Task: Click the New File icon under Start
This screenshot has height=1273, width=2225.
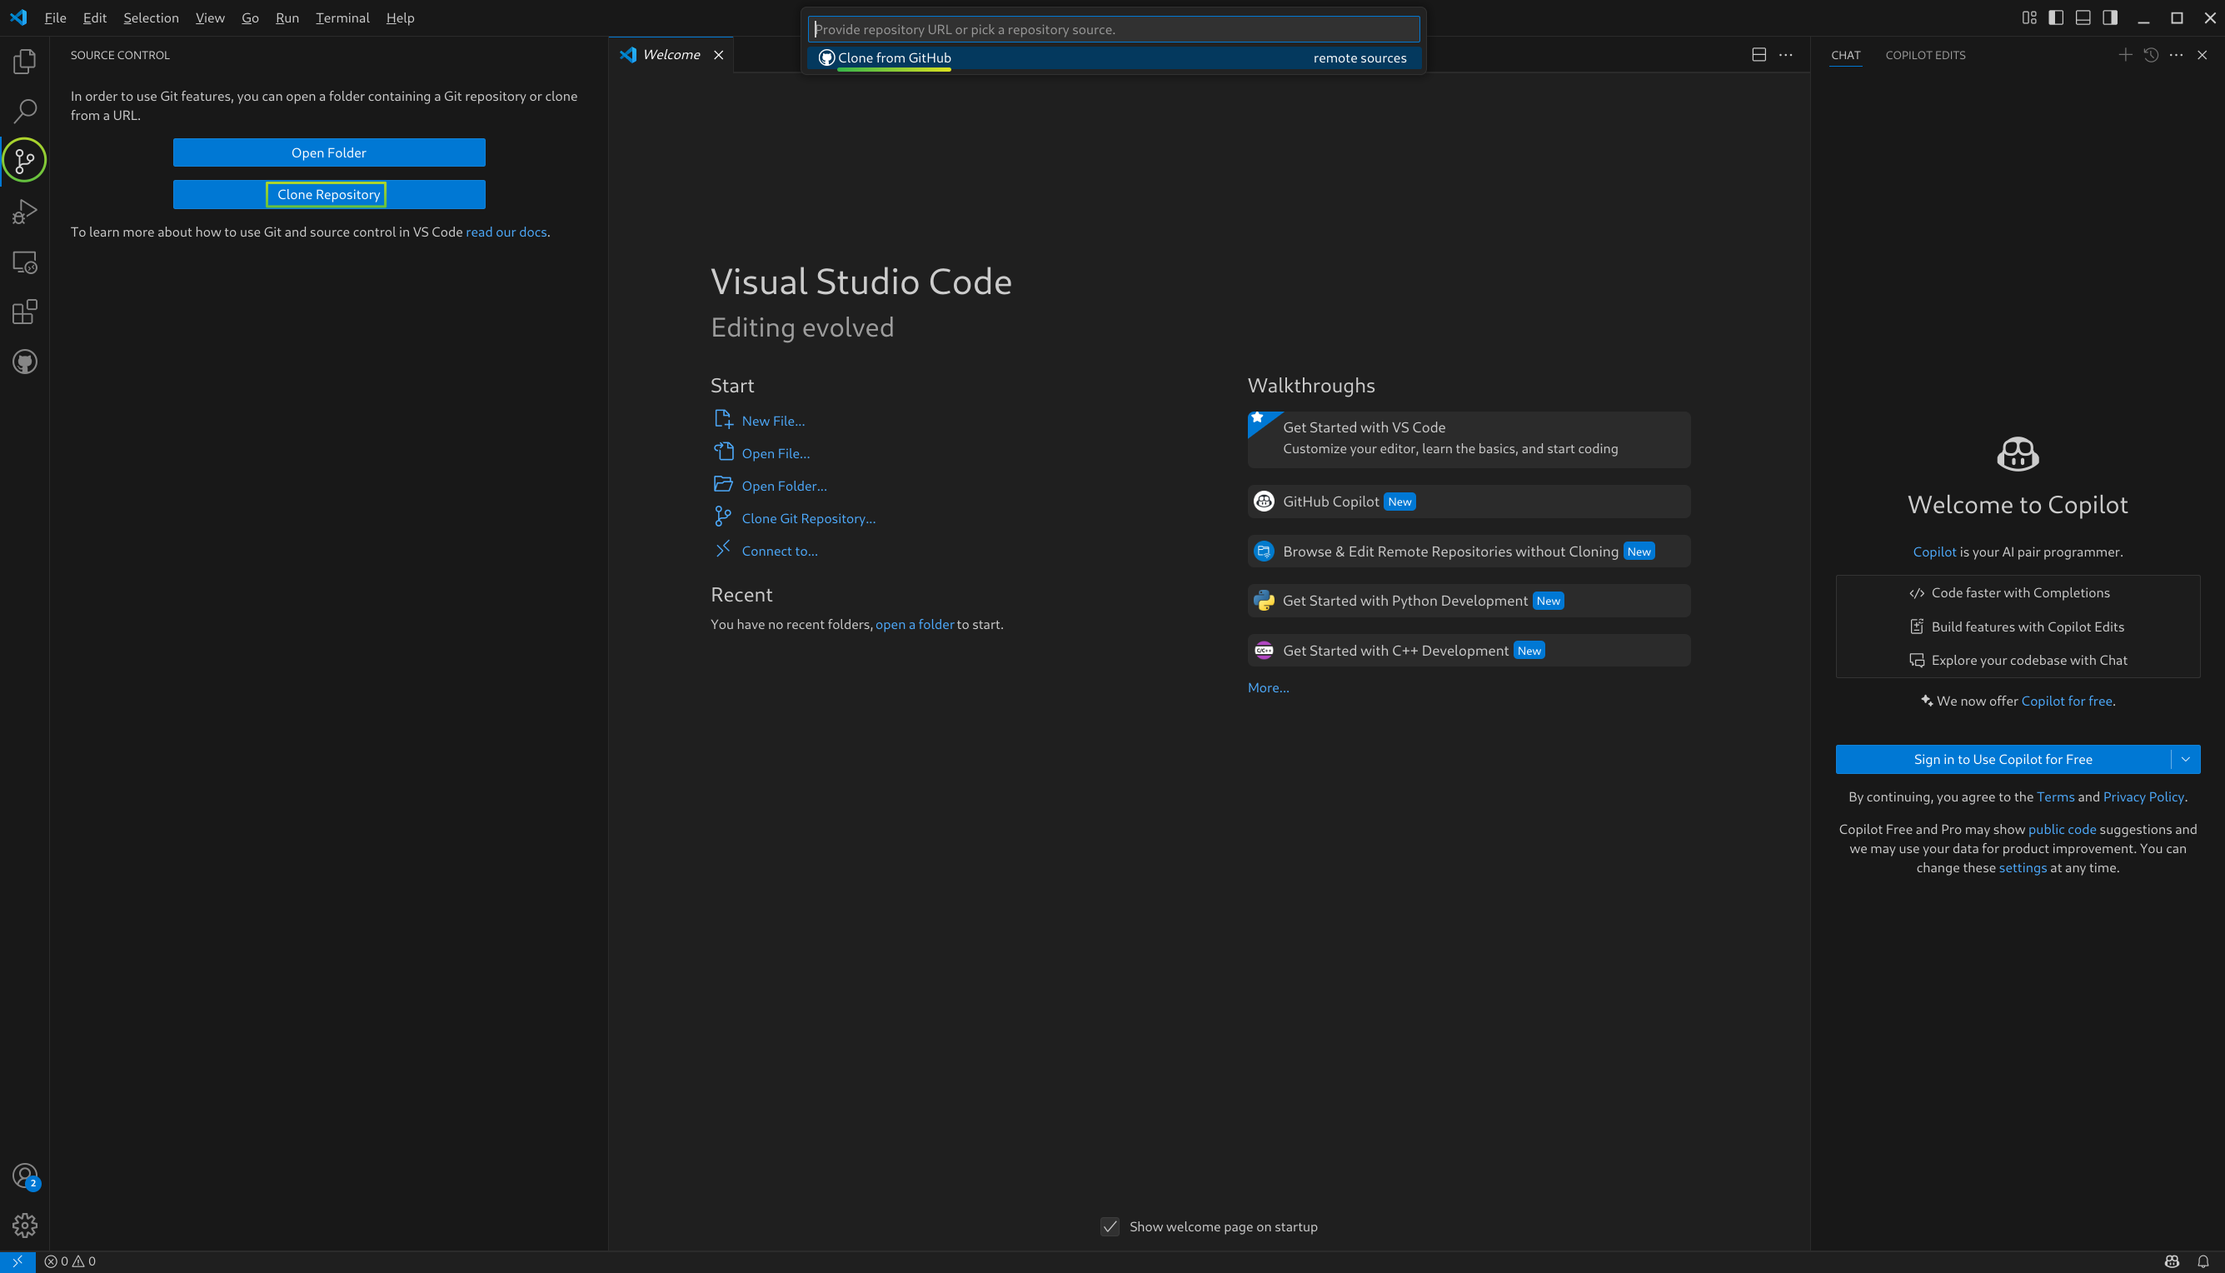Action: tap(723, 420)
